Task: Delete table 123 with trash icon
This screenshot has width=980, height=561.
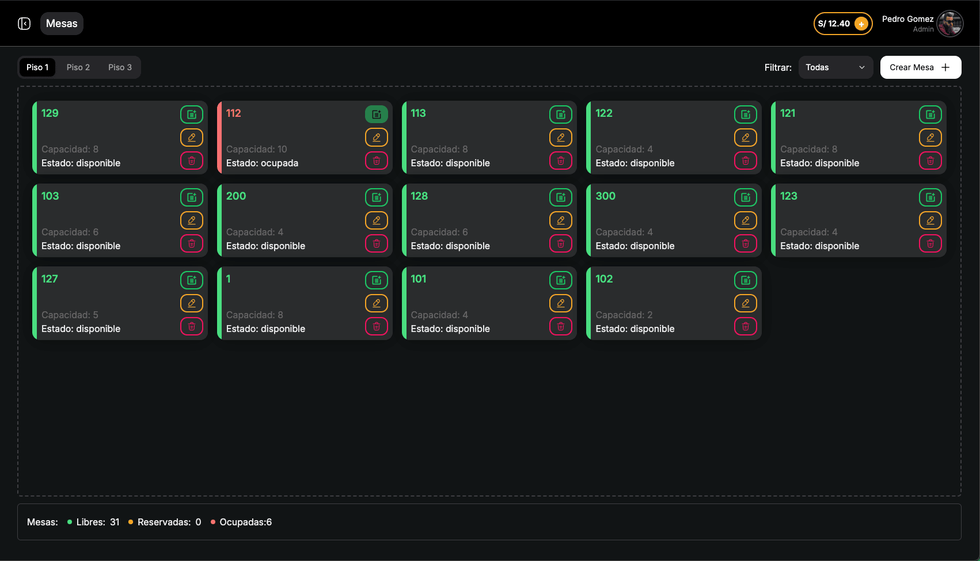Action: coord(930,243)
